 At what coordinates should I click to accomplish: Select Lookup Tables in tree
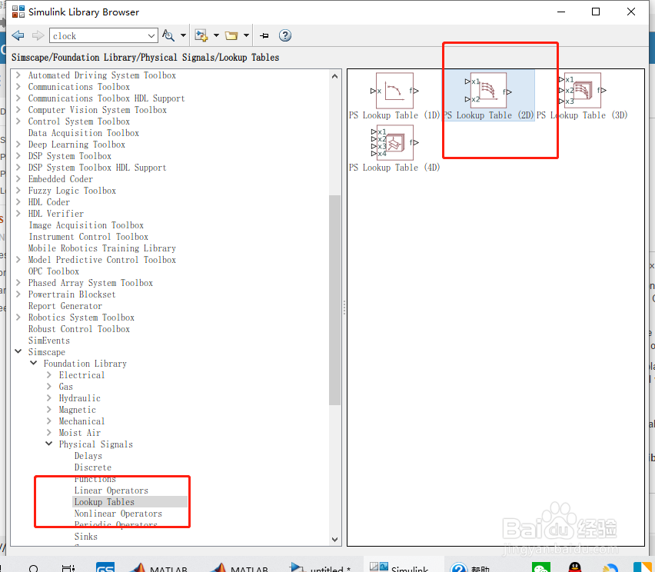105,502
